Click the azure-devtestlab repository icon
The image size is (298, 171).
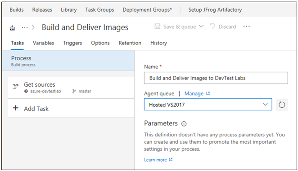point(26,91)
